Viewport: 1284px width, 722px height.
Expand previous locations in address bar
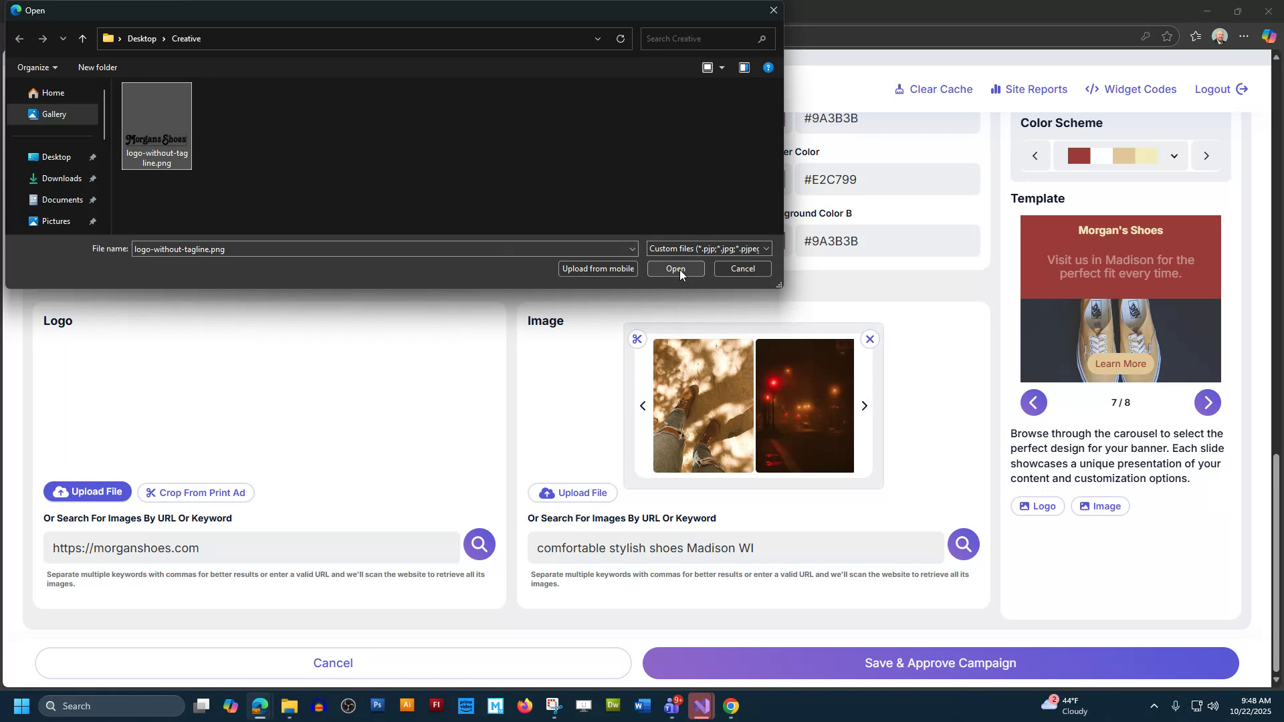[597, 39]
